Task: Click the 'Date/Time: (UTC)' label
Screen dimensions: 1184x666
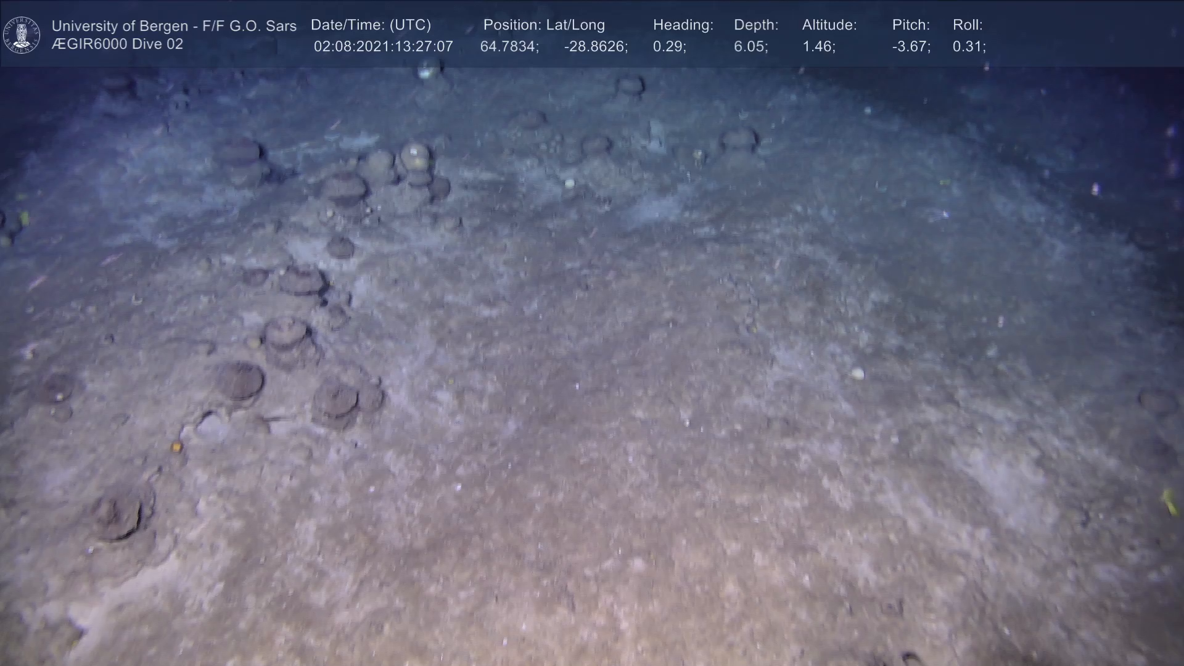Action: [x=371, y=25]
